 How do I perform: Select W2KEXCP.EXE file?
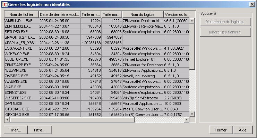[22, 54]
